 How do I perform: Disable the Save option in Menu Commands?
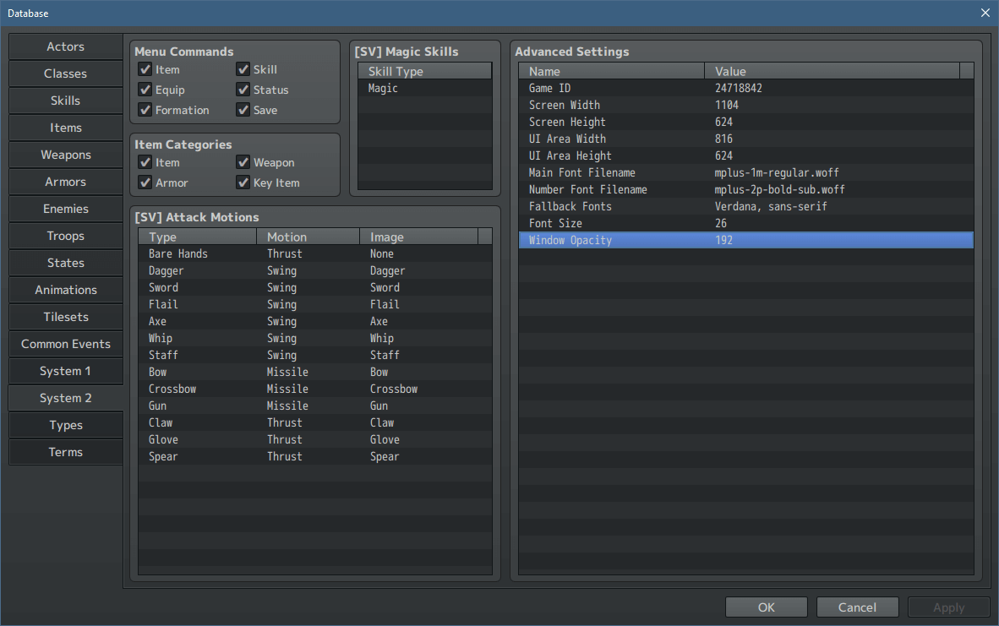[243, 110]
